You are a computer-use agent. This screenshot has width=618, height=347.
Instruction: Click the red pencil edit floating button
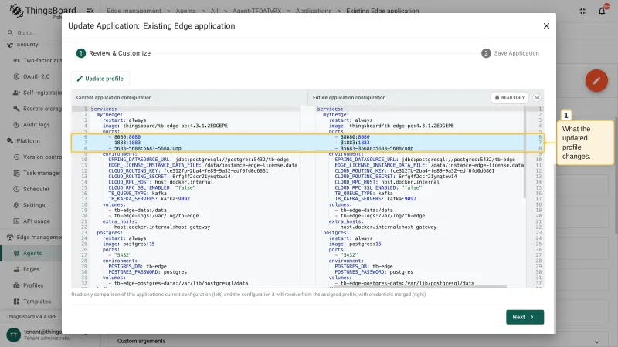point(596,81)
